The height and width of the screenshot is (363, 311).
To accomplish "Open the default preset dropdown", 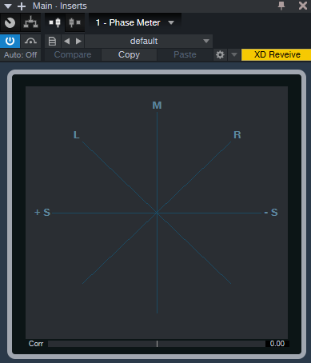I will tap(149, 41).
